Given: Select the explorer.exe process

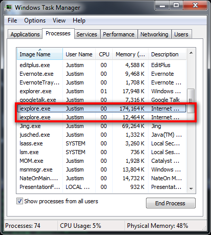Looking at the screenshot, I should coord(101,91).
